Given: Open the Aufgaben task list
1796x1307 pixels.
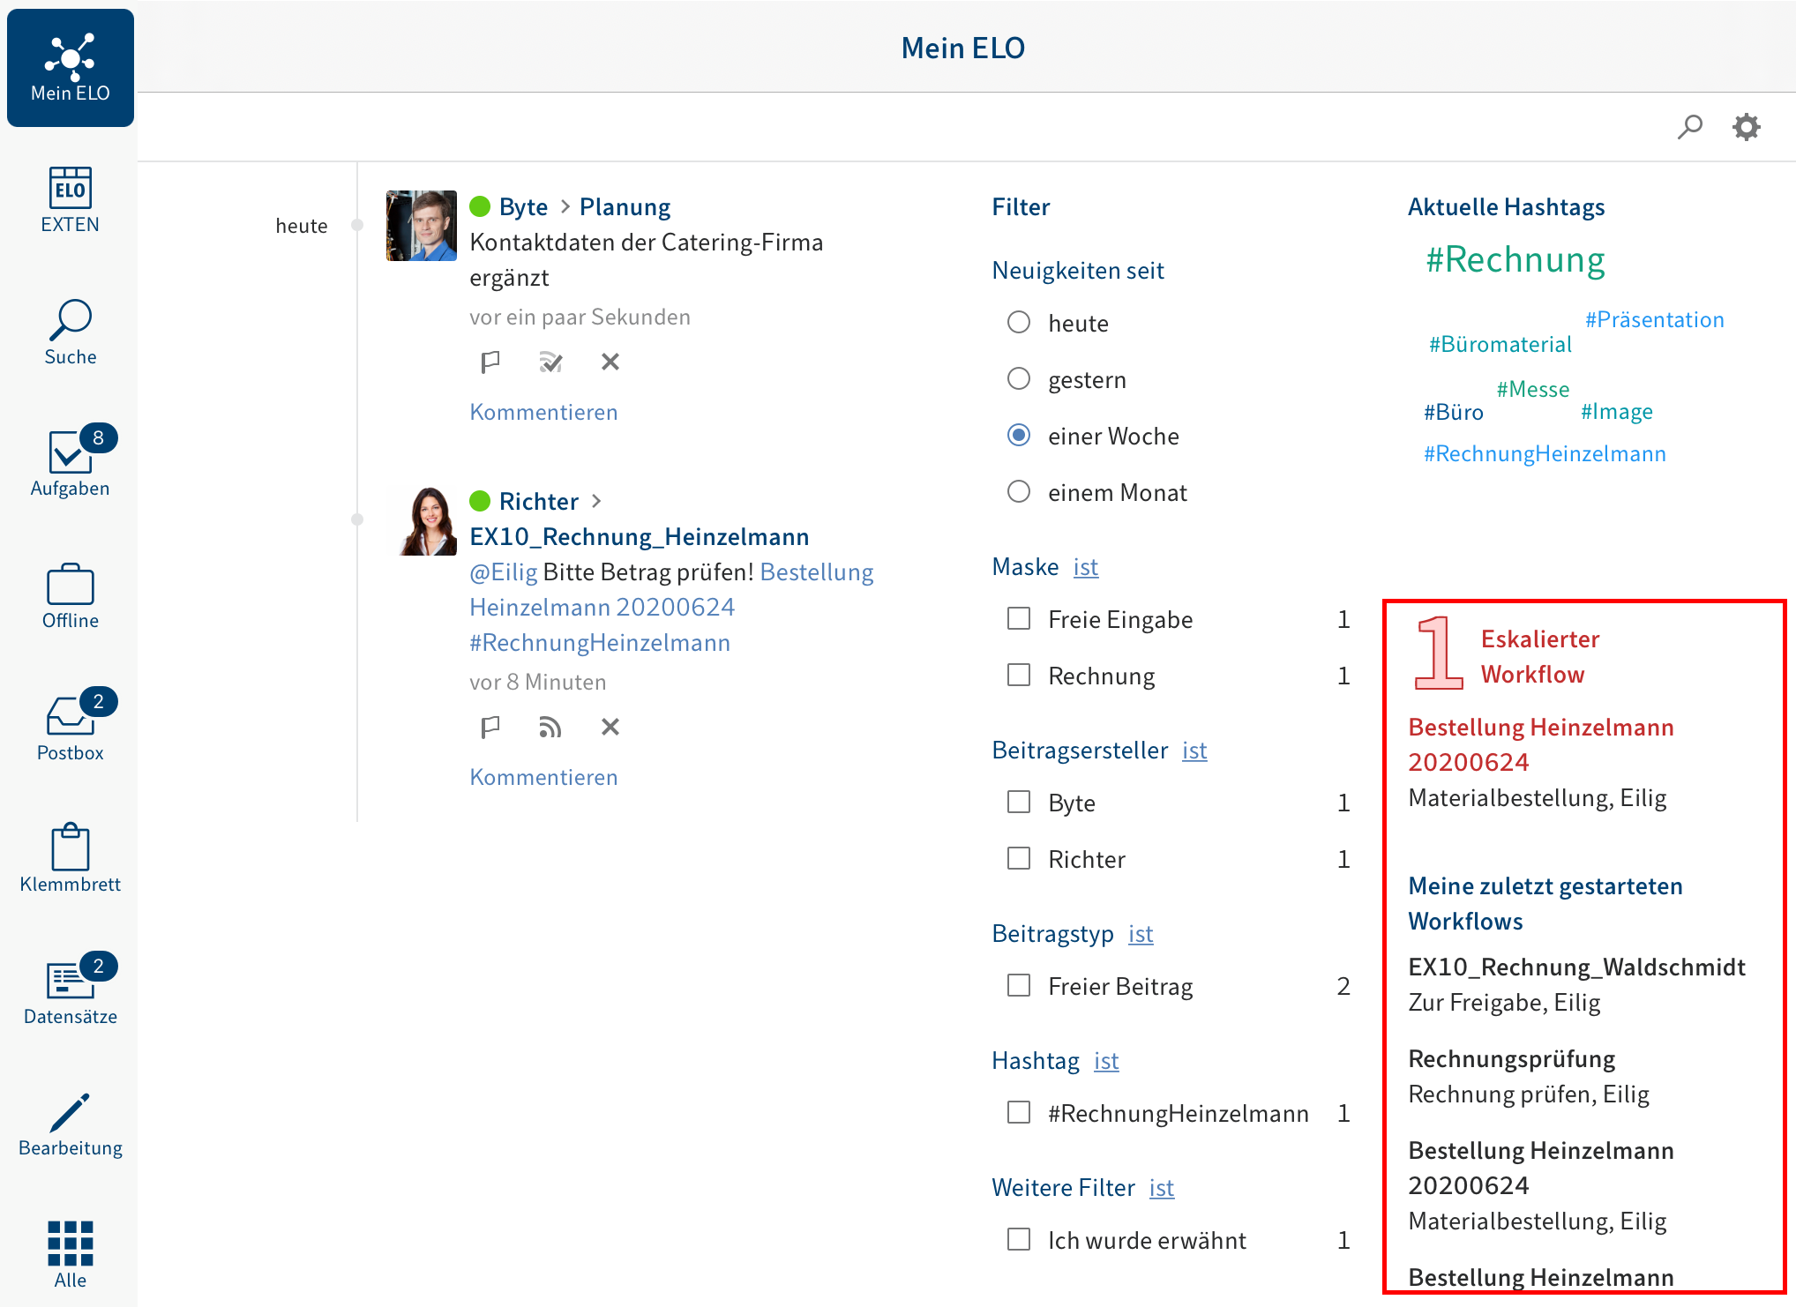Looking at the screenshot, I should coord(71,461).
